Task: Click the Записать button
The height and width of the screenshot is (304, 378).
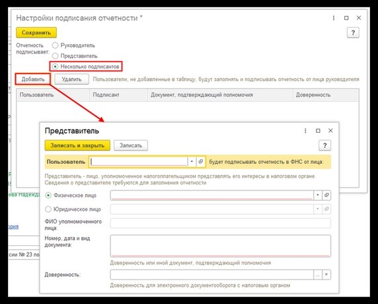Action: pos(131,145)
